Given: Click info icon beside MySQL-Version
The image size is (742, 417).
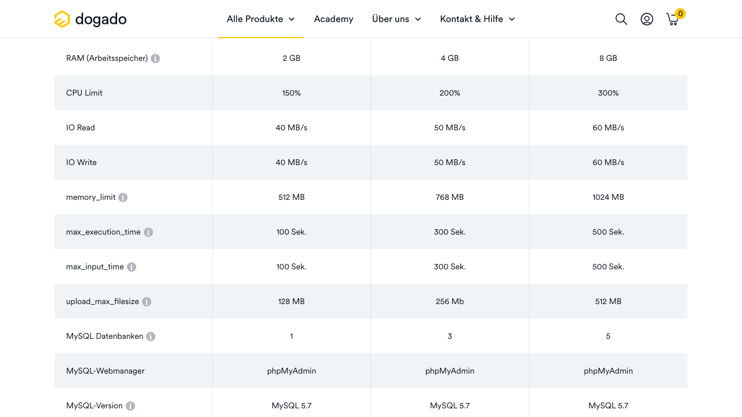Looking at the screenshot, I should click(x=130, y=406).
